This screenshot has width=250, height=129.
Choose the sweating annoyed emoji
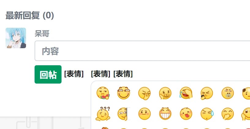click(x=207, y=114)
